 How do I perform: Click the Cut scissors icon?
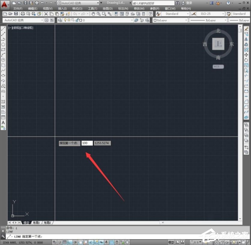click(46, 14)
